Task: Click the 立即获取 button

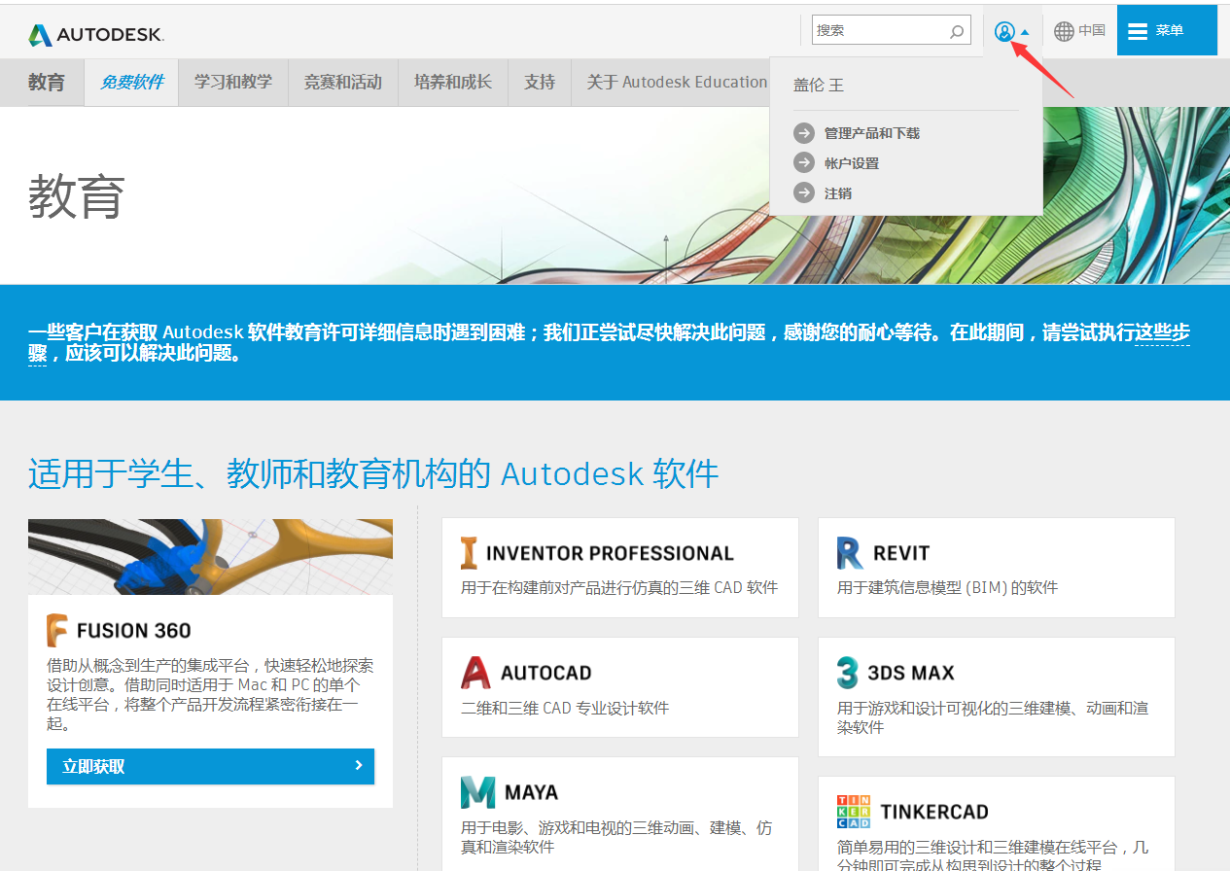Action: click(210, 766)
